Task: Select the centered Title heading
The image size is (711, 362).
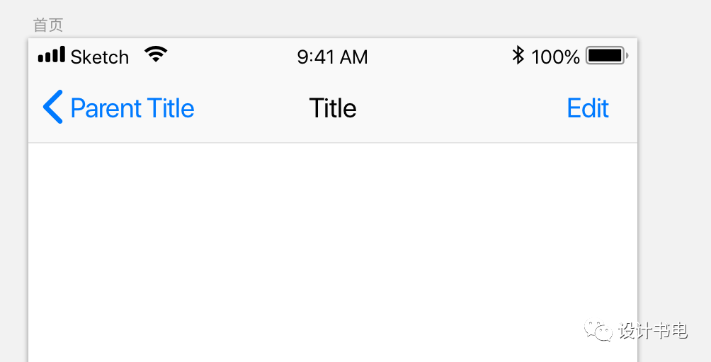Action: [x=333, y=109]
